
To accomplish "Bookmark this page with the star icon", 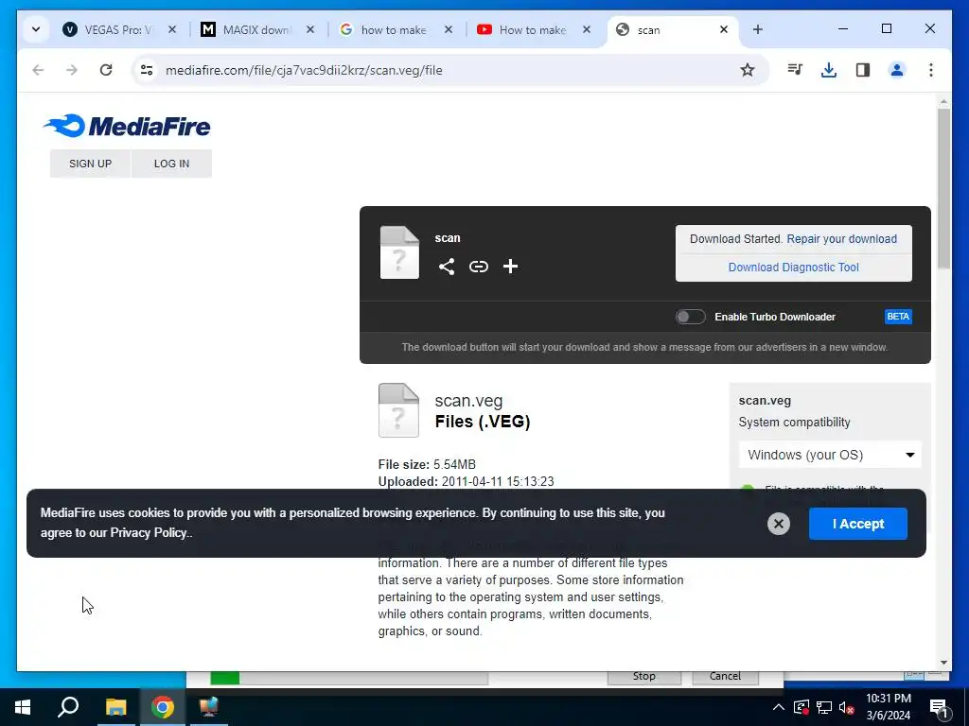I will click(748, 70).
